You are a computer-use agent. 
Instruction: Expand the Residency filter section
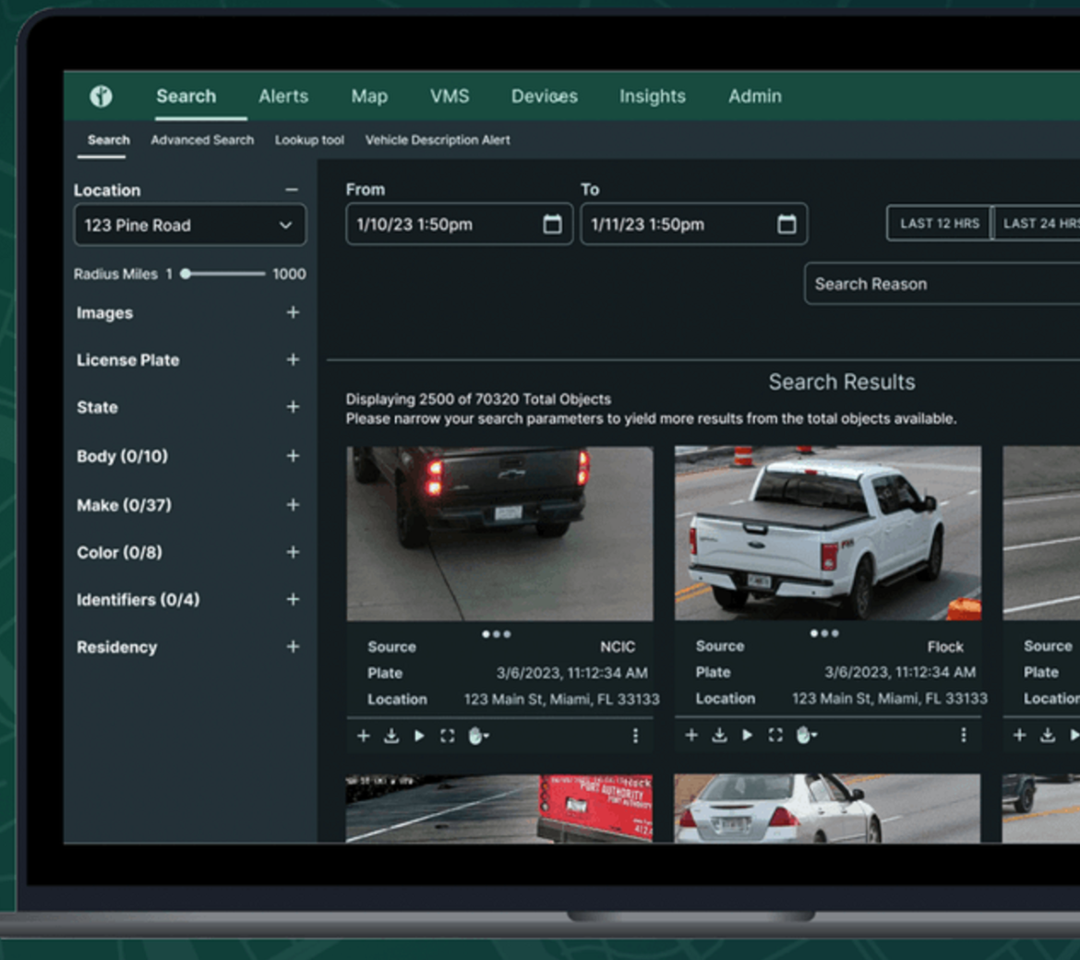point(293,647)
